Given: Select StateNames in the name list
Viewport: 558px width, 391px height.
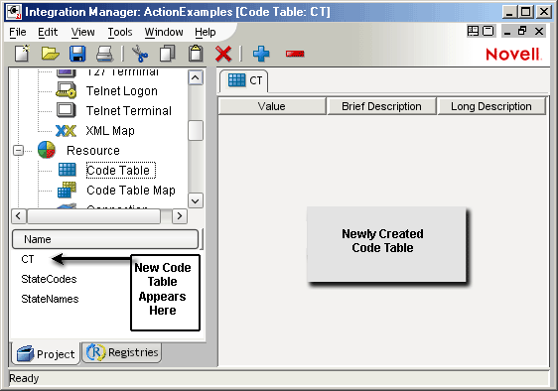Looking at the screenshot, I should click(x=50, y=299).
